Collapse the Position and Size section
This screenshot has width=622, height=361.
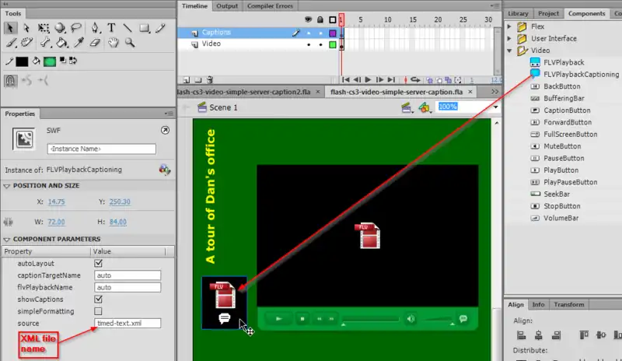click(x=7, y=186)
